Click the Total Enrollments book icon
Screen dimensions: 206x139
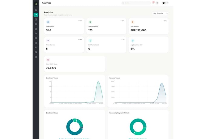pos(90,22)
